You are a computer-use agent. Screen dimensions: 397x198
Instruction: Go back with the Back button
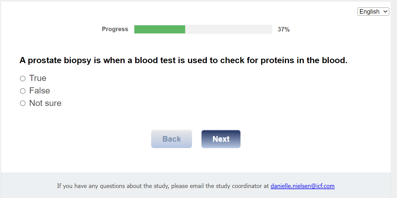(172, 139)
